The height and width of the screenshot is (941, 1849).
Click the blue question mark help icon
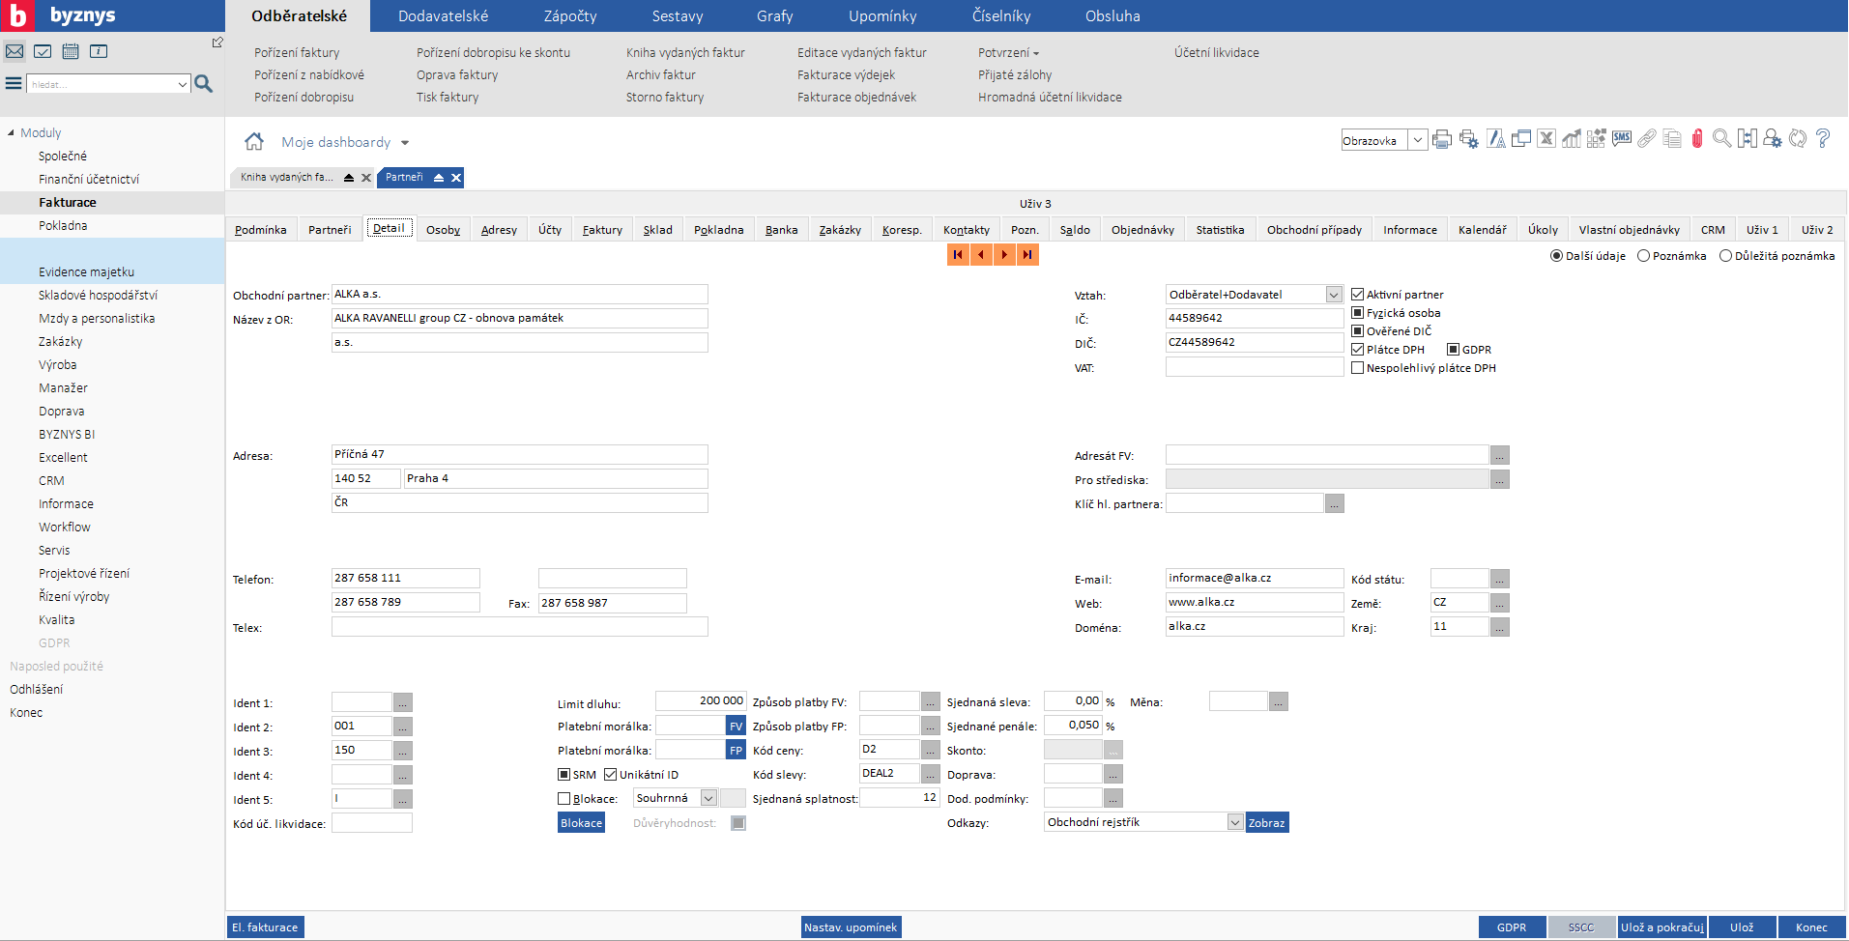tap(1823, 139)
